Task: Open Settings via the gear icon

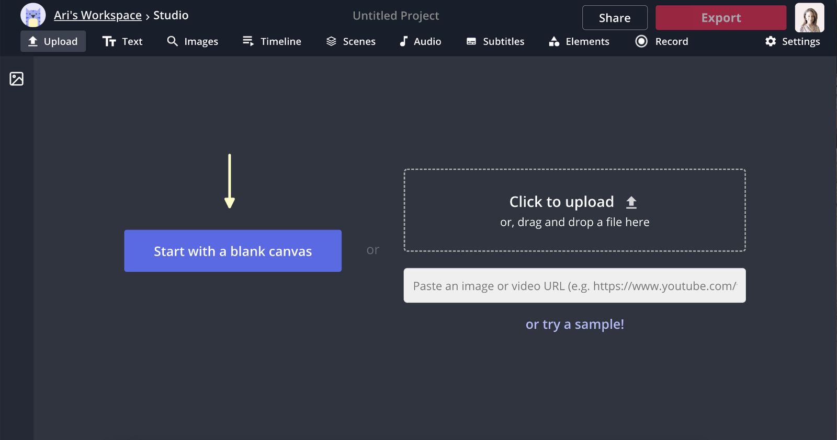Action: tap(771, 41)
